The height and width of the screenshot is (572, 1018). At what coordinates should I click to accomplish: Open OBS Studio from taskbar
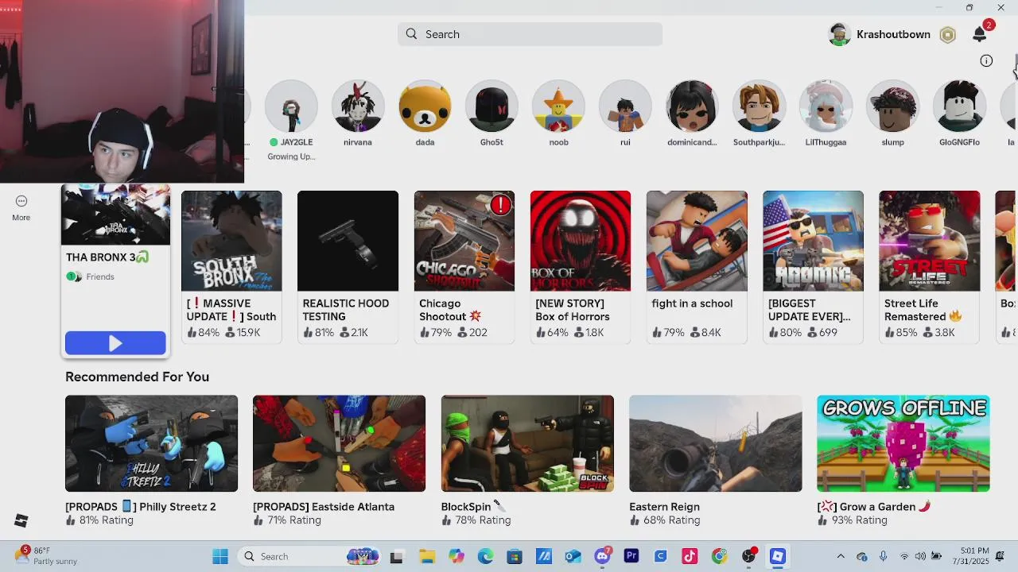748,556
